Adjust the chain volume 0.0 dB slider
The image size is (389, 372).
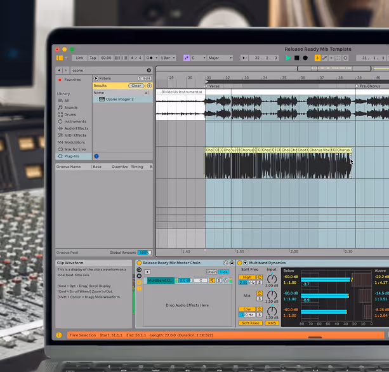[x=185, y=281]
